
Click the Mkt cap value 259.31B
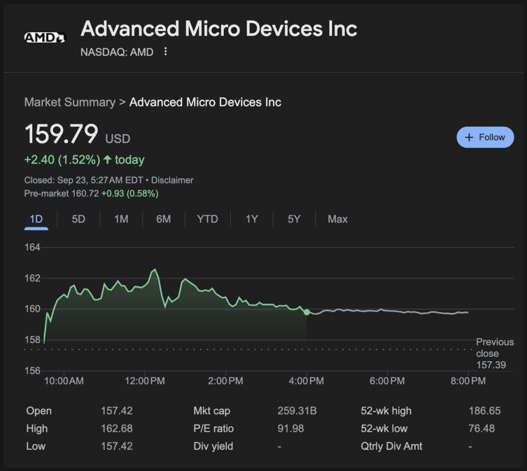pos(297,411)
